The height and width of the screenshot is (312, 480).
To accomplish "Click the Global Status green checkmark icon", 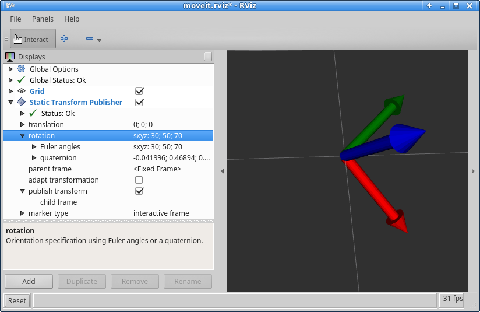I will tap(21, 80).
